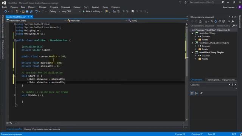Screen dimensions: 242x136
Task: Close the Assets\HealthBar.cs tab
Action: tap(31, 17)
